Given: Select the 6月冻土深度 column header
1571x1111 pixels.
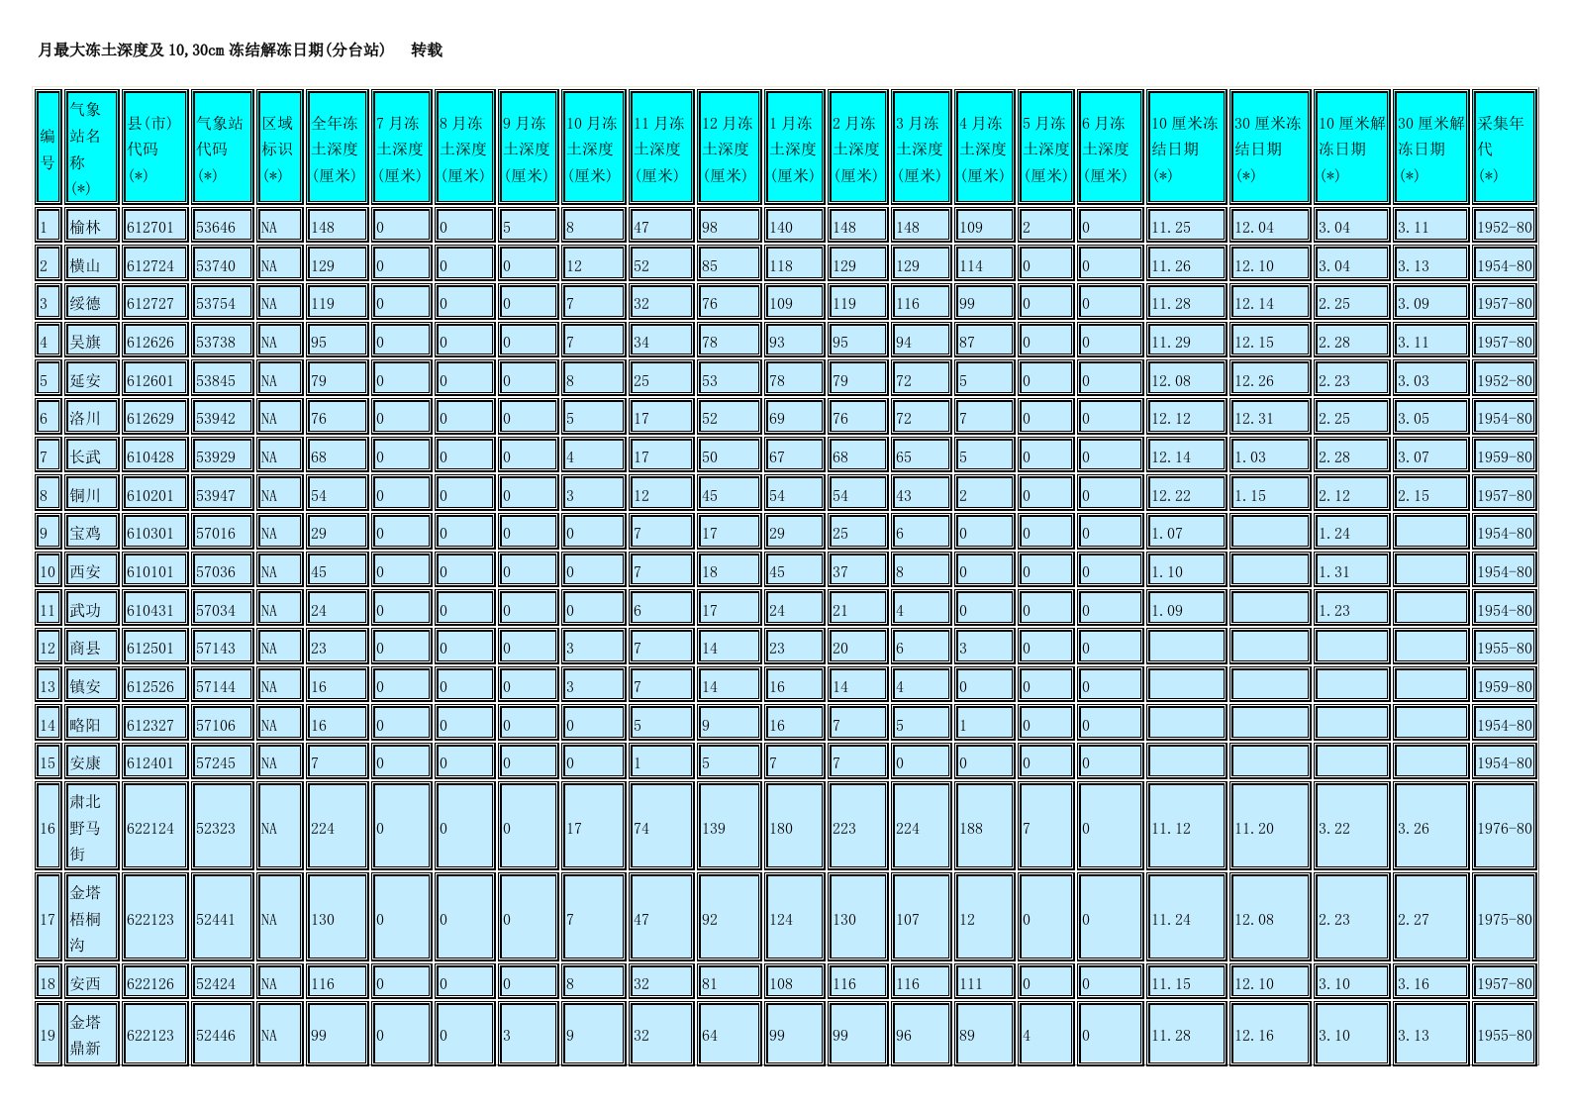Looking at the screenshot, I should 1110,149.
